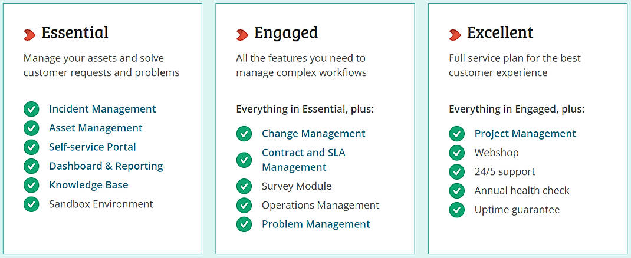Click the red arrow icon beside Excellent
Screen dimensions: 631x258
(x=455, y=35)
